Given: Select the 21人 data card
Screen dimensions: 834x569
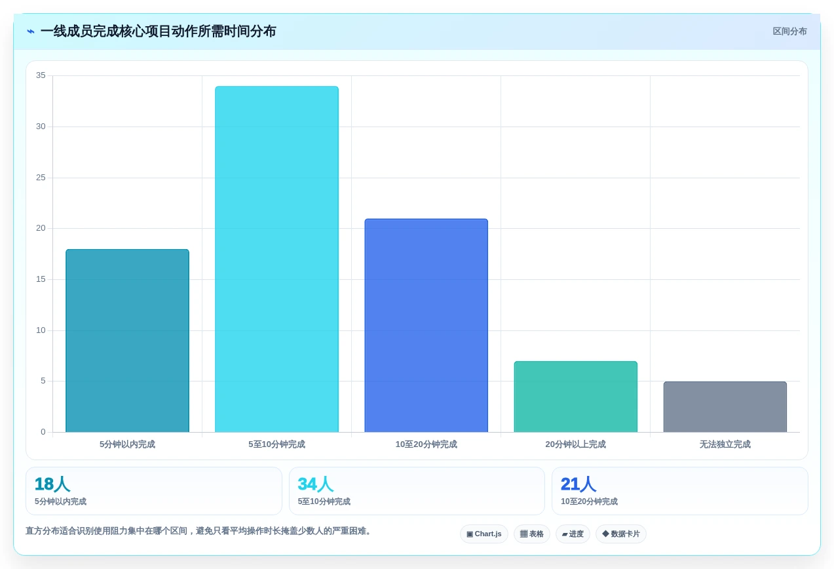Looking at the screenshot, I should click(x=680, y=491).
